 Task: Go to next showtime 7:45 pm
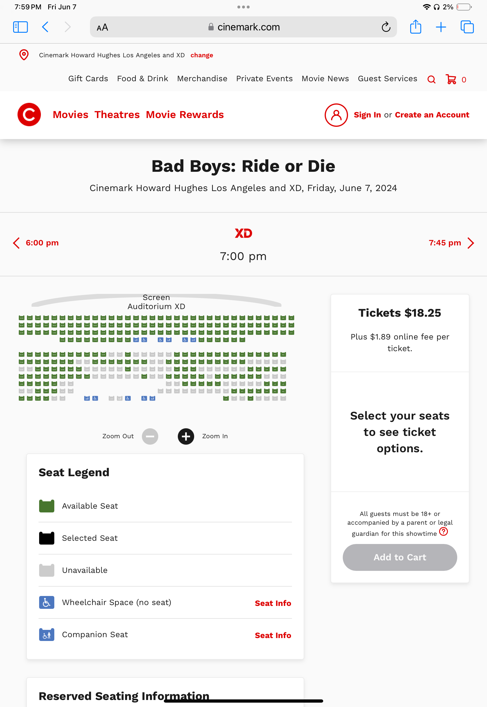point(451,243)
